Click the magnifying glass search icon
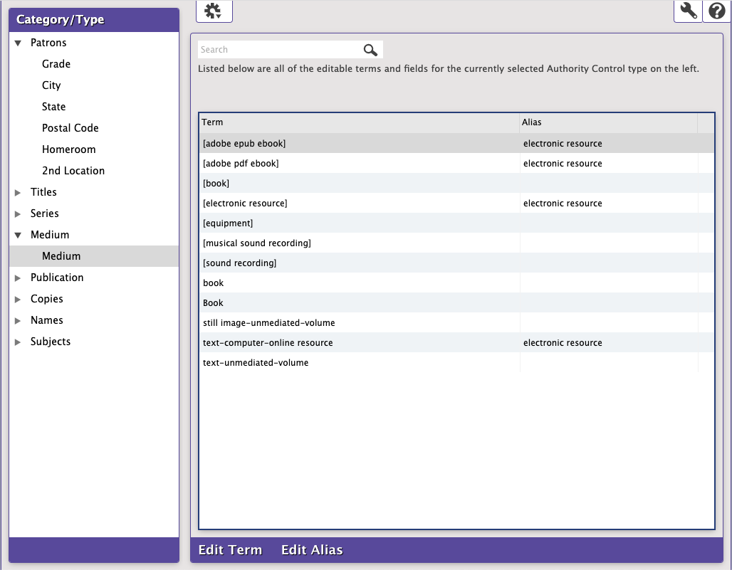Image resolution: width=732 pixels, height=570 pixels. (x=370, y=50)
